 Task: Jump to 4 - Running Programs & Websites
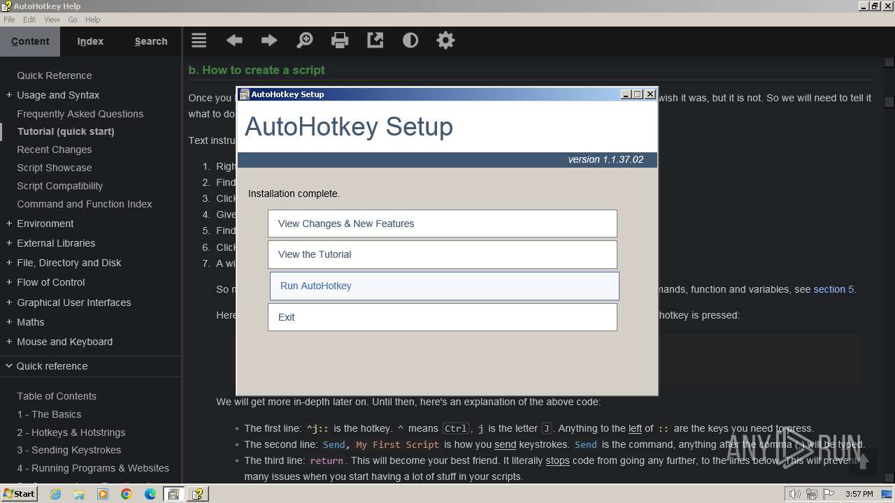93,468
